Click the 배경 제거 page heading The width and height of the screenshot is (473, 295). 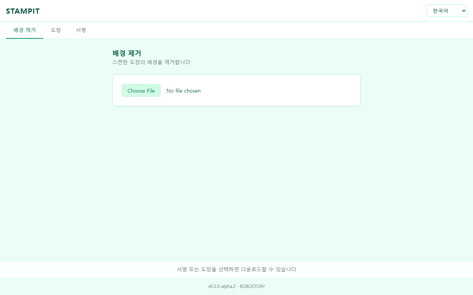point(127,53)
